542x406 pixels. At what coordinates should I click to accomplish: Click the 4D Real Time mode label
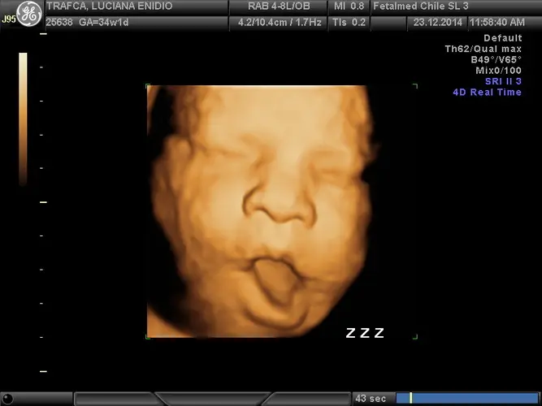tap(487, 93)
